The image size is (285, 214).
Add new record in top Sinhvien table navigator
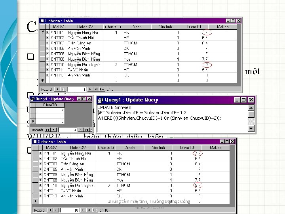click(102, 89)
